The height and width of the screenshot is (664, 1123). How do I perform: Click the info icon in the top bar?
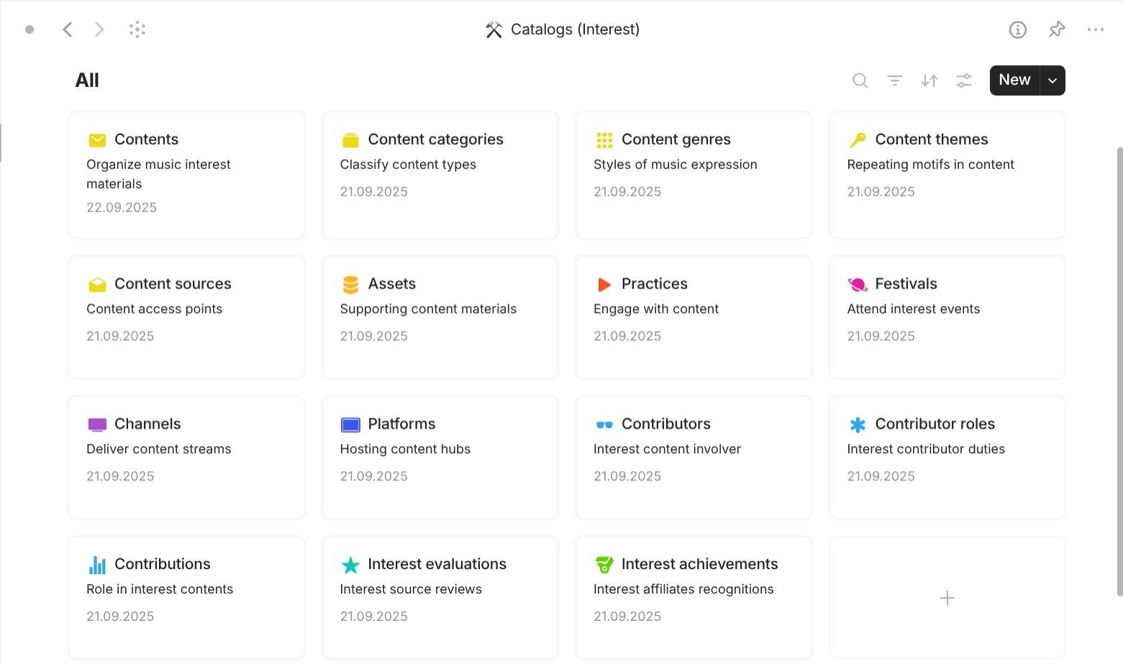(x=1018, y=29)
